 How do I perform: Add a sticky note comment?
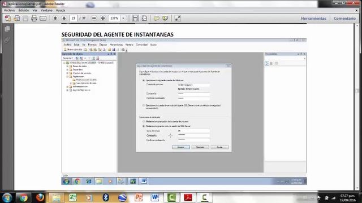pyautogui.click(x=156, y=18)
